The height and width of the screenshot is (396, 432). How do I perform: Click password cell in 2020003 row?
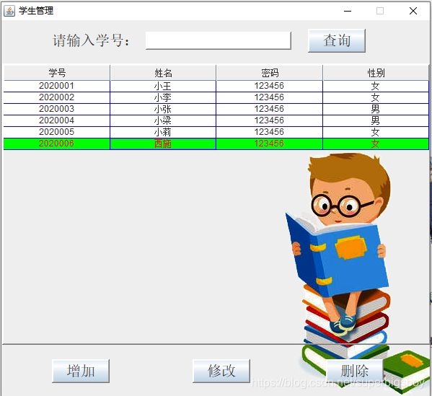click(x=269, y=109)
